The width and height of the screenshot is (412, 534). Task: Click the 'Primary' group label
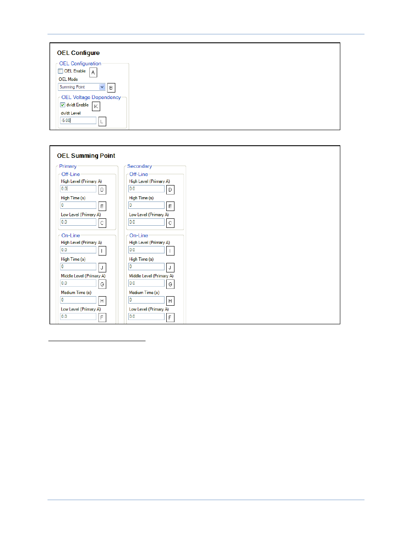point(68,166)
